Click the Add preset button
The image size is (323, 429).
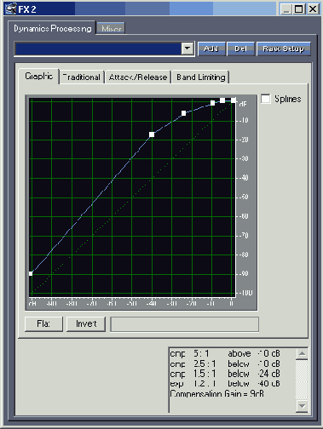(211, 49)
